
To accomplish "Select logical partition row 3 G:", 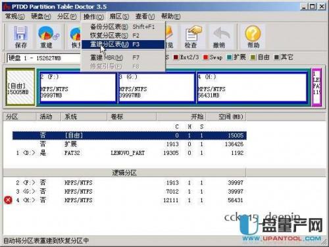I will coord(130,192).
